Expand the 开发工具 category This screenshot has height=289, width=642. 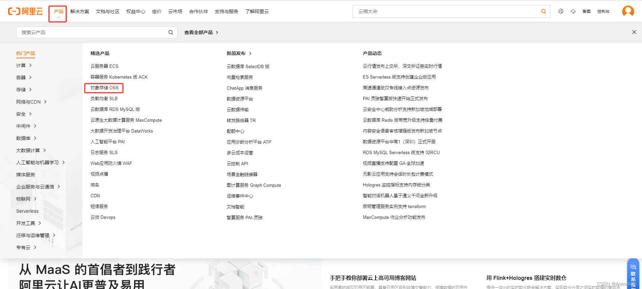(x=29, y=223)
